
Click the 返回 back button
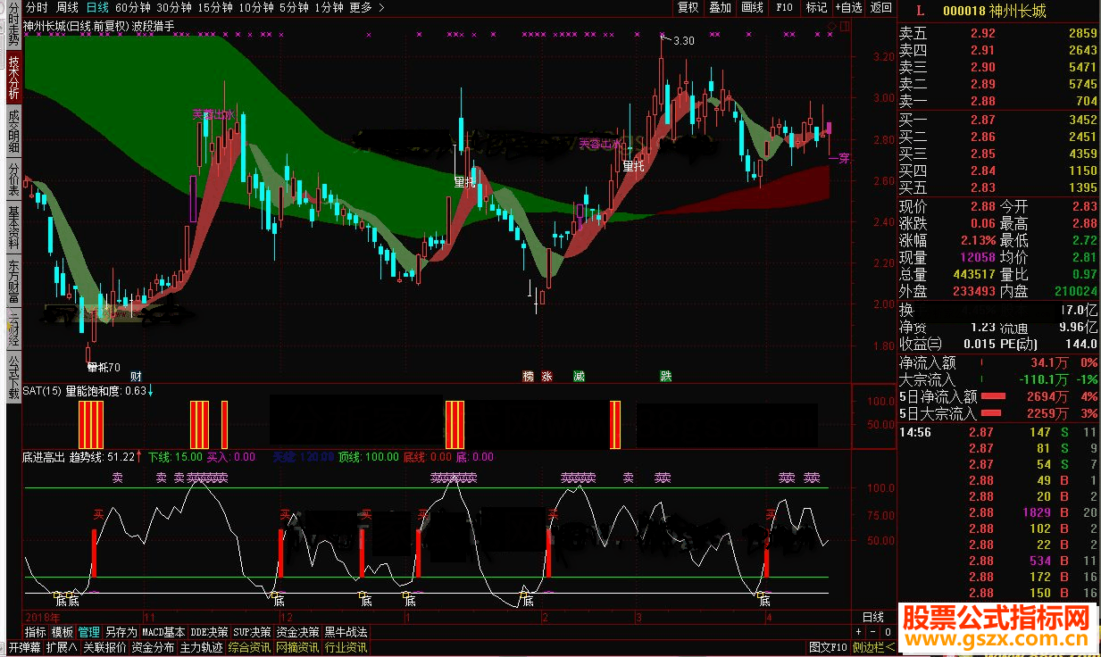tap(880, 7)
